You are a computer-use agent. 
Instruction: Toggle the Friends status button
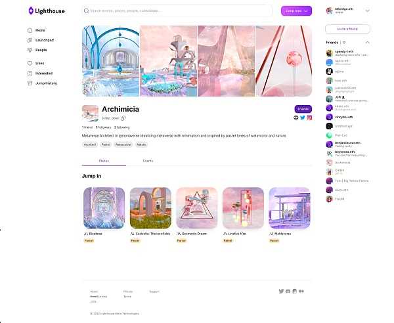pyautogui.click(x=303, y=109)
